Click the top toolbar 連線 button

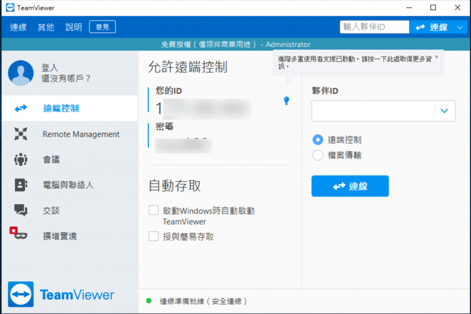431,27
